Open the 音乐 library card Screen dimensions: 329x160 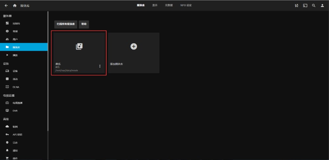click(x=79, y=47)
